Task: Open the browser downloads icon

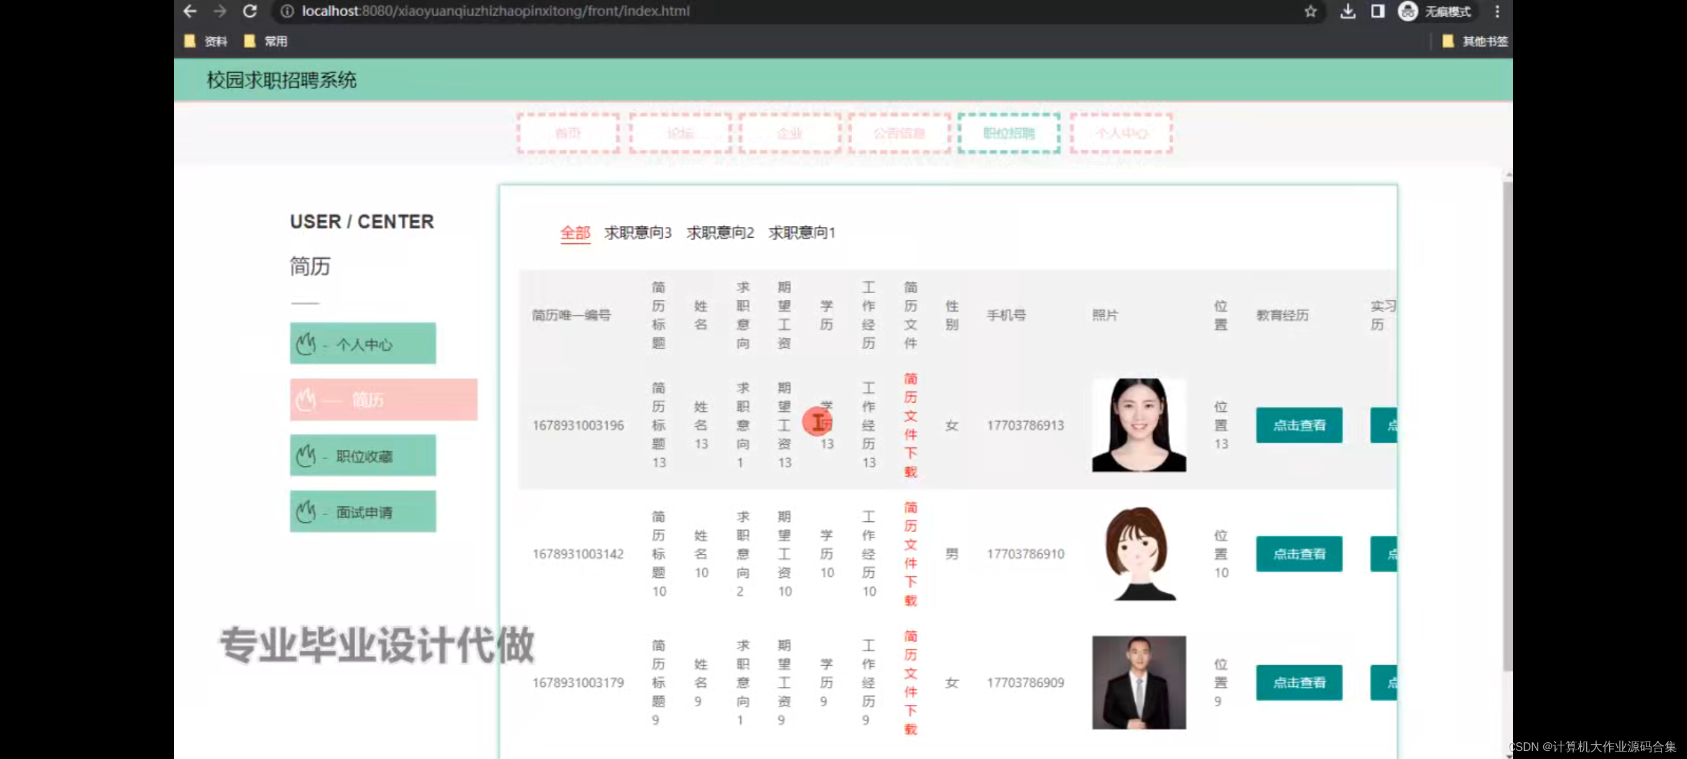Action: point(1348,11)
